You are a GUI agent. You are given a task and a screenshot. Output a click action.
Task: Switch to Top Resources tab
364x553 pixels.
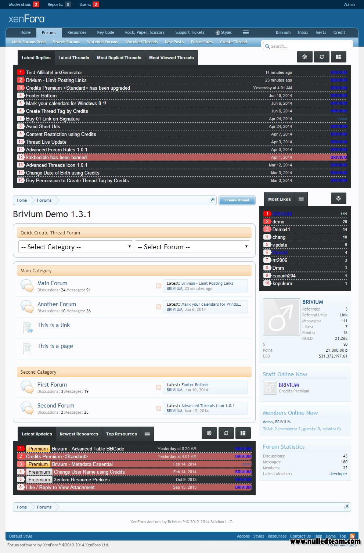tap(122, 434)
